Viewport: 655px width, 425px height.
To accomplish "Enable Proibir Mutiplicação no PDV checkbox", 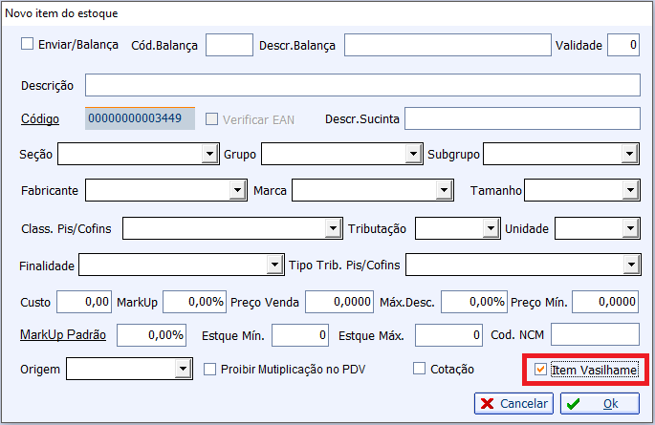I will 210,369.
